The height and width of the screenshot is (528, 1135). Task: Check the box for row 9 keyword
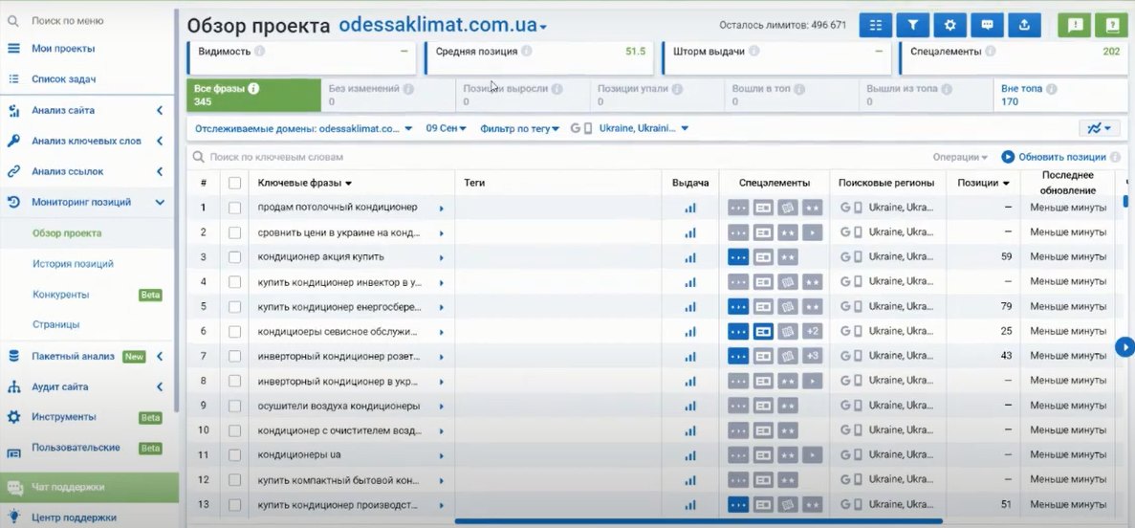tap(234, 406)
